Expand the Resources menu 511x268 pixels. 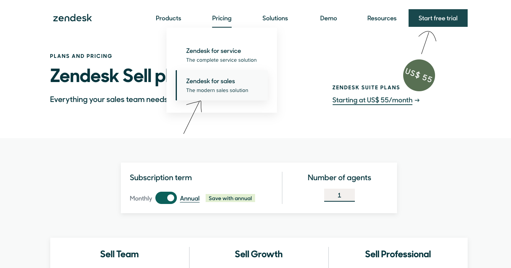pos(382,18)
